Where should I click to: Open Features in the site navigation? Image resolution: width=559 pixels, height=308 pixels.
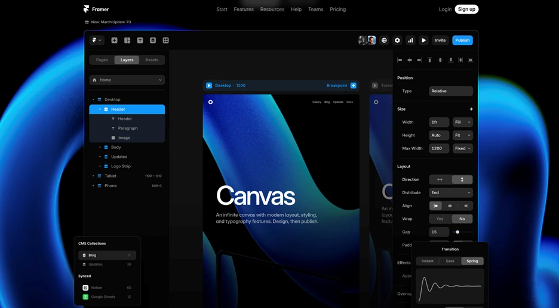[x=244, y=10]
